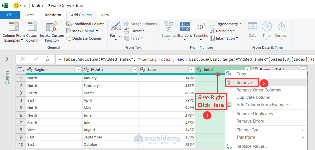Click the Excel logo icon
Image resolution: width=315 pixels, height=150 pixels.
5,6
